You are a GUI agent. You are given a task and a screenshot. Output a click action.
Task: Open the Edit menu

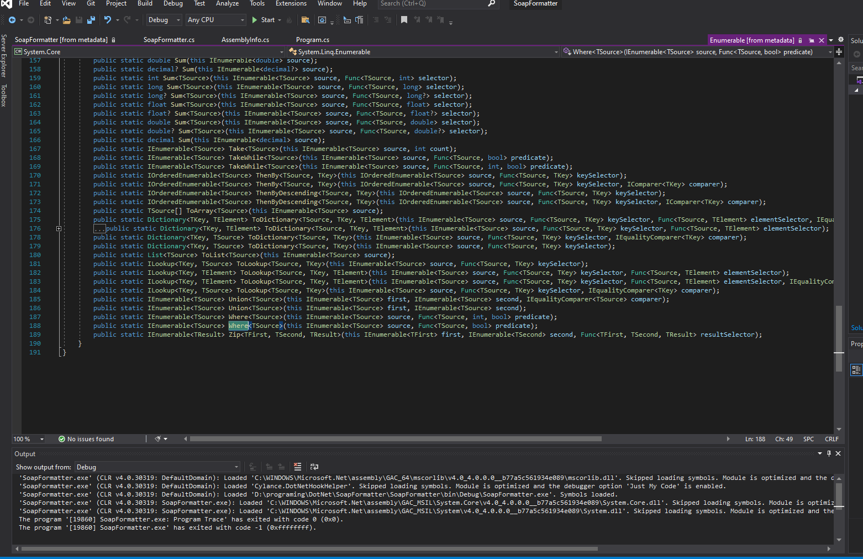(45, 3)
